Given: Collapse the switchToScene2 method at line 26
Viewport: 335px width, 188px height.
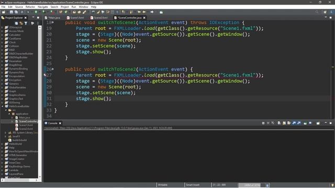Looking at the screenshot, I should 53,69.
